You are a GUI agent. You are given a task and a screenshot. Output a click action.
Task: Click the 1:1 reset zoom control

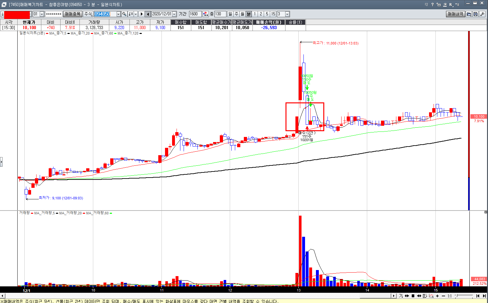450,296
